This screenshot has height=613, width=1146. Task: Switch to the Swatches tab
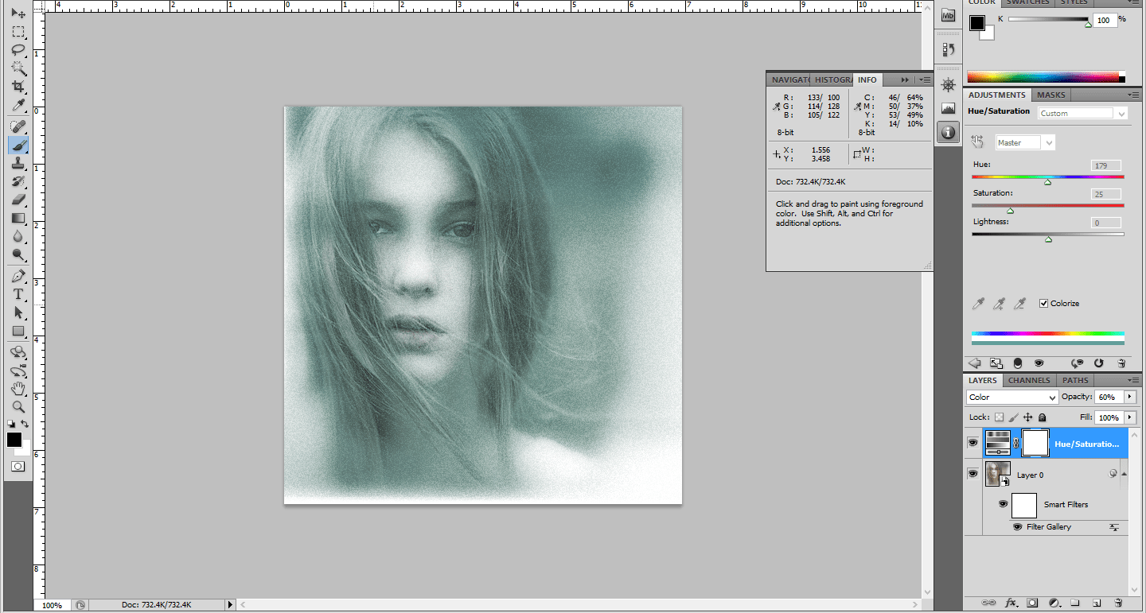1029,2
